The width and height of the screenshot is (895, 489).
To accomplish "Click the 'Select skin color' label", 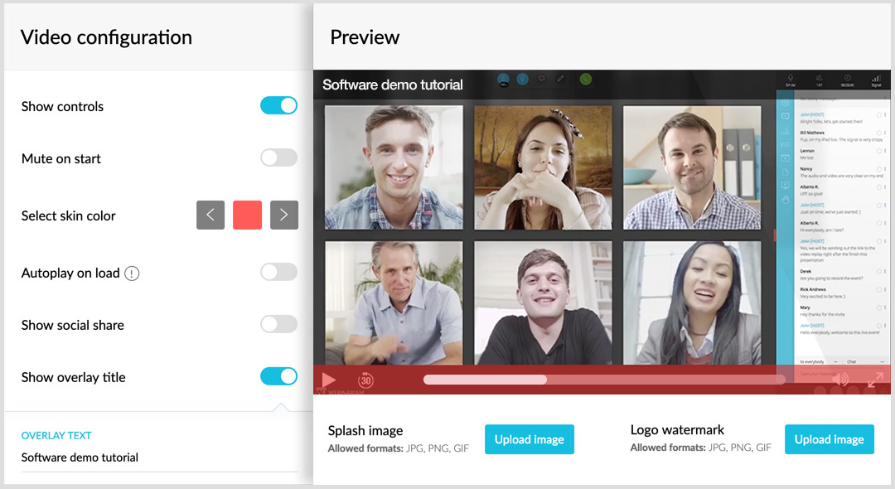I will [x=69, y=215].
